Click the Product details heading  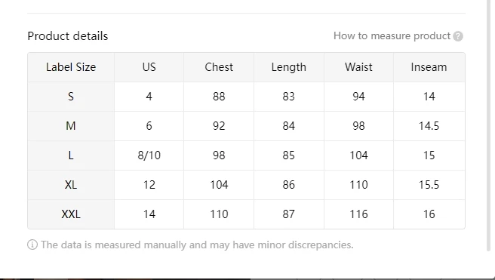pyautogui.click(x=68, y=36)
